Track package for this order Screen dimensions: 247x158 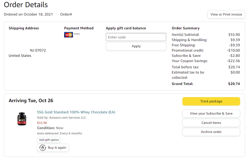pos(211,101)
